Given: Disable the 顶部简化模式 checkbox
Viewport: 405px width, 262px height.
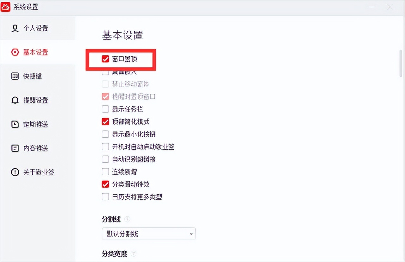Looking at the screenshot, I should [105, 122].
